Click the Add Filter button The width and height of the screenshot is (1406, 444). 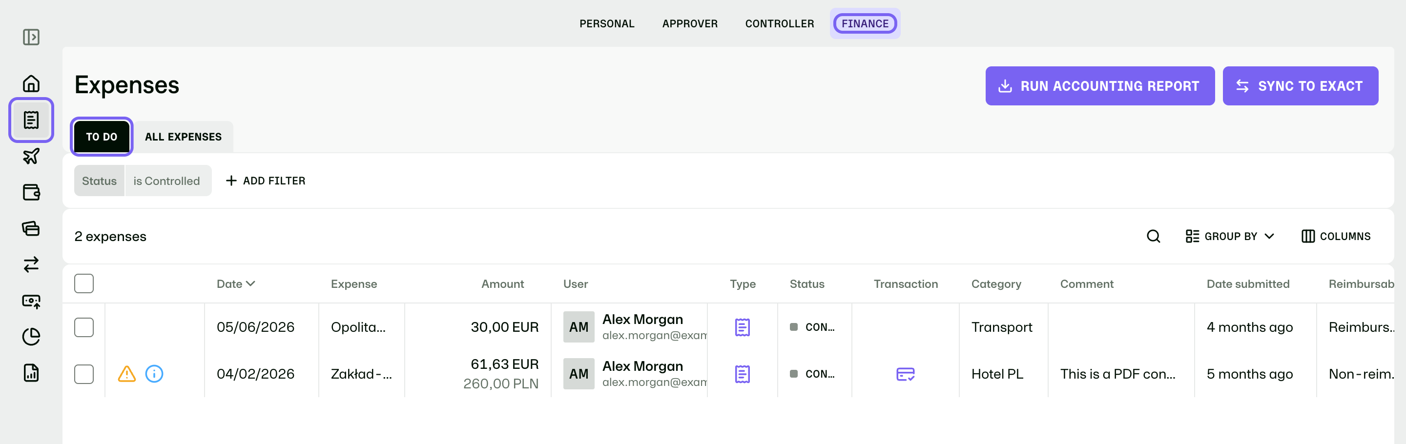266,181
